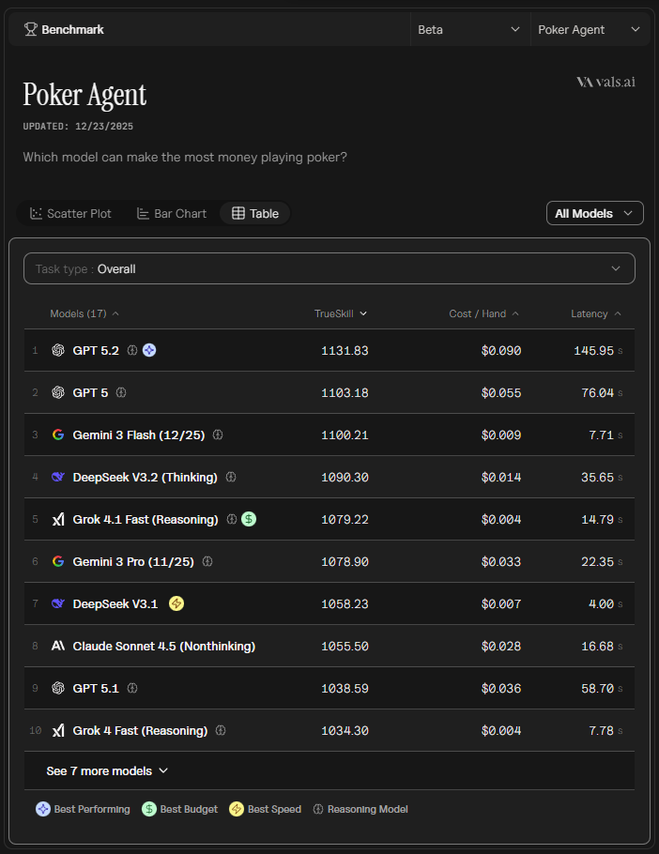
Task: Sort table by TrueSkill column
Action: pos(341,313)
